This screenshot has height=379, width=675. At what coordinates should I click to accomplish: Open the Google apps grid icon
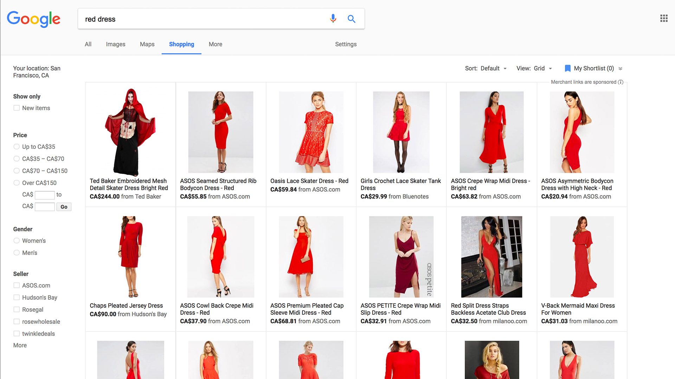664,18
